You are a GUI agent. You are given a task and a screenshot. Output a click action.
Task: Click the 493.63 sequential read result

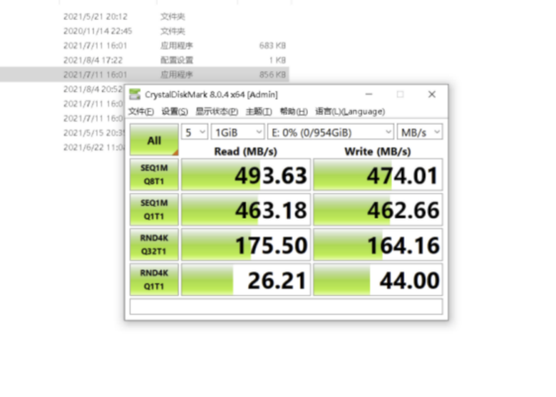click(x=246, y=175)
